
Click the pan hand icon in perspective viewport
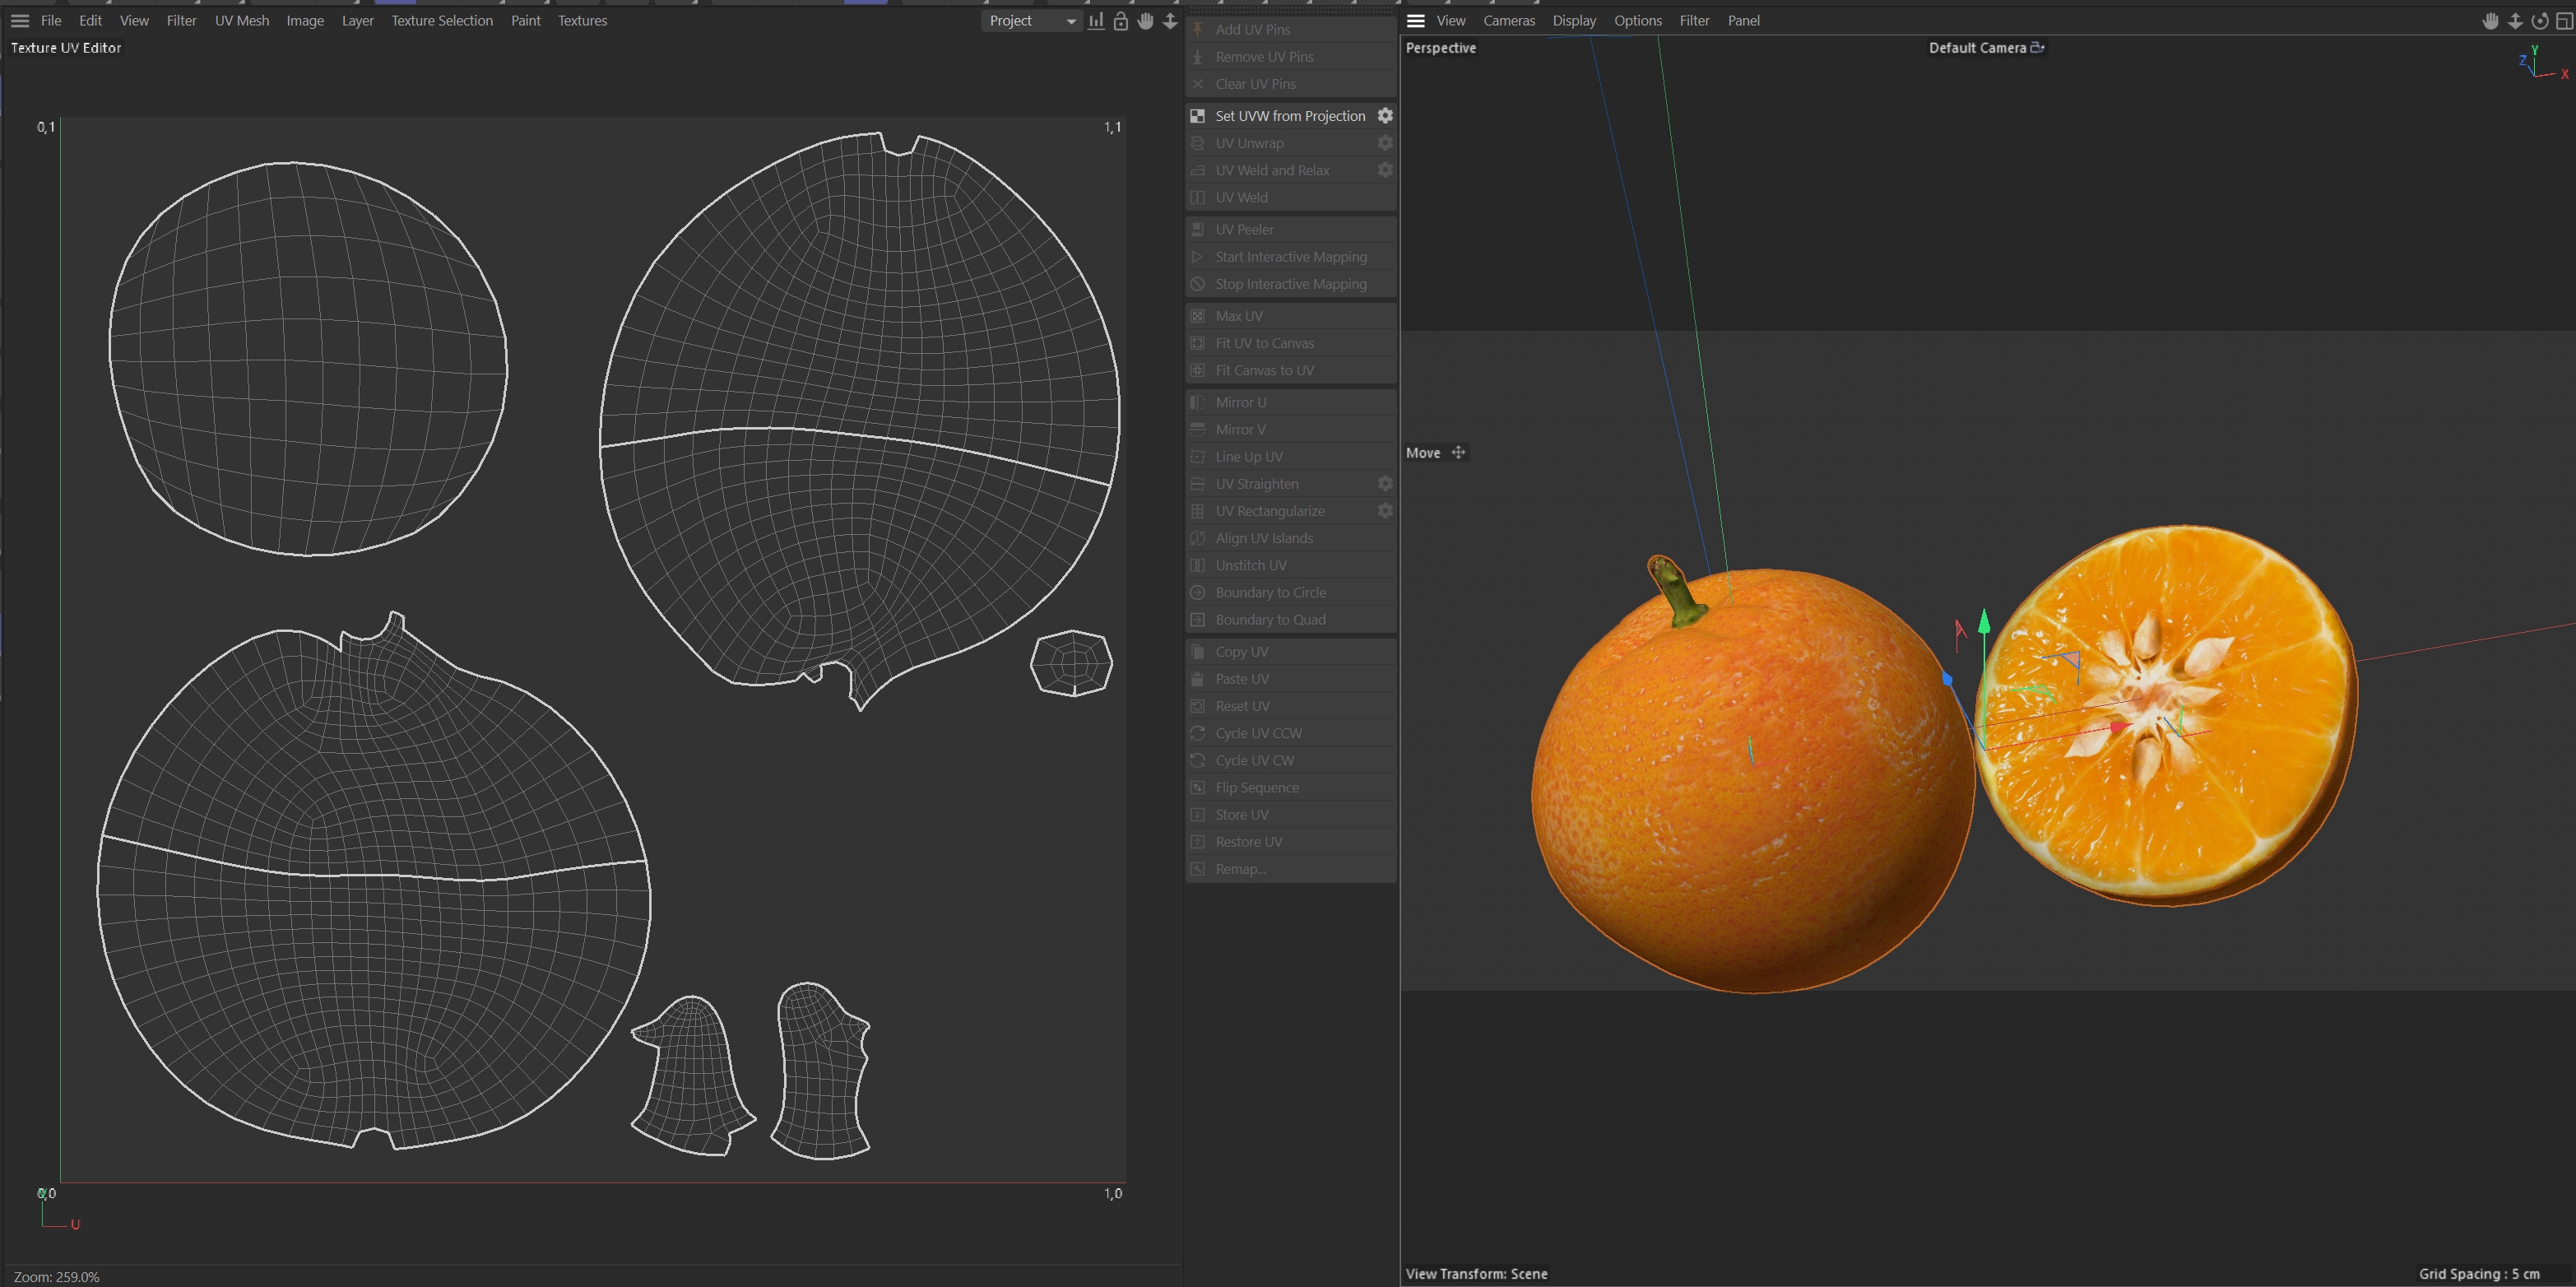2490,21
